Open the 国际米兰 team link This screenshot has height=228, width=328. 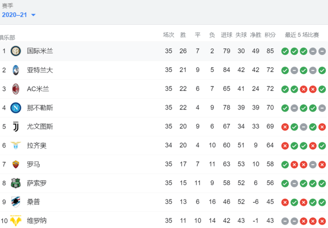[40, 51]
